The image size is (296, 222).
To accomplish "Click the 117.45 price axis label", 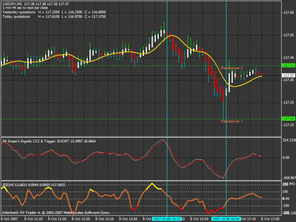I will (288, 58).
